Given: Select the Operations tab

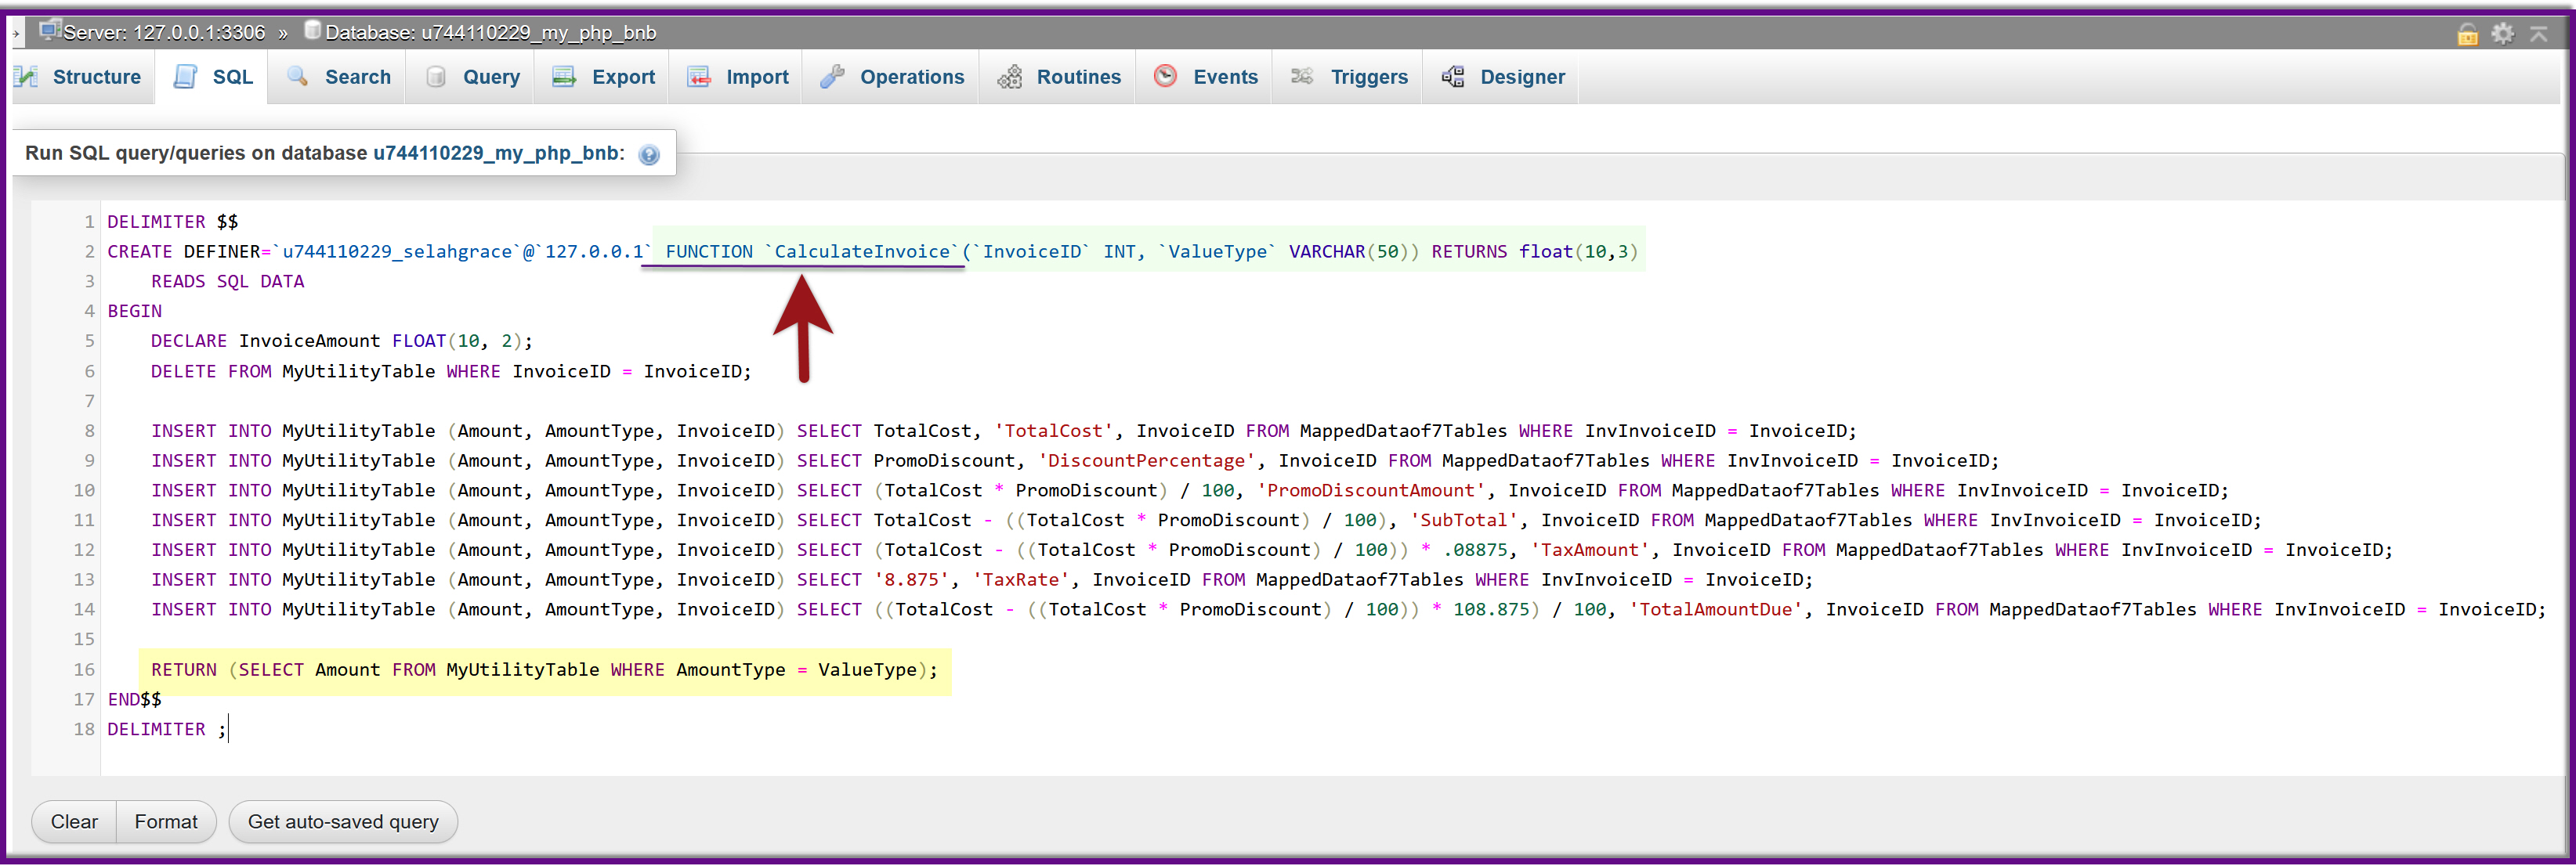Looking at the screenshot, I should (x=892, y=77).
